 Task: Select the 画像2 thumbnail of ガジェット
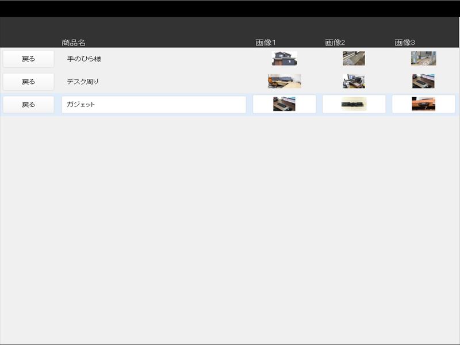354,104
